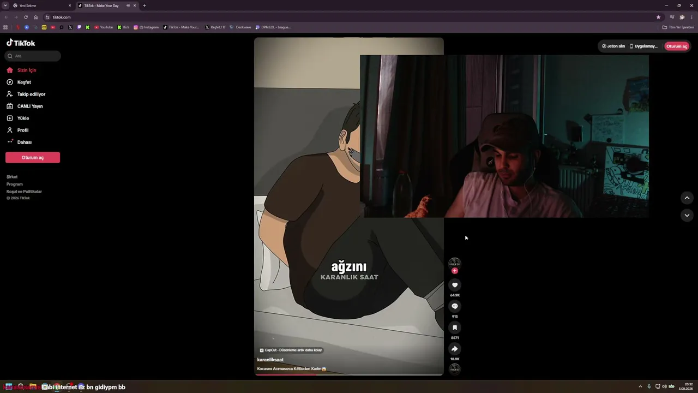Expand the Program footer section
This screenshot has width=698, height=393.
click(x=15, y=184)
